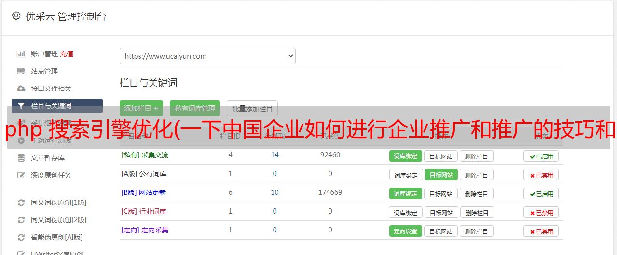
Task: Click the edit icon for 深度原创任务
Action: pos(21,175)
